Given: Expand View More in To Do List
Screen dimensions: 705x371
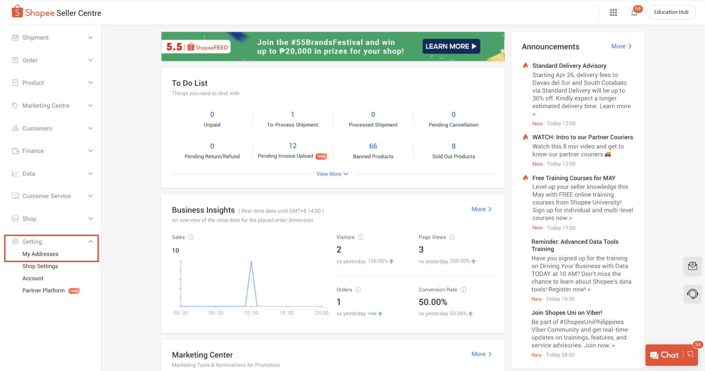Looking at the screenshot, I should [332, 174].
